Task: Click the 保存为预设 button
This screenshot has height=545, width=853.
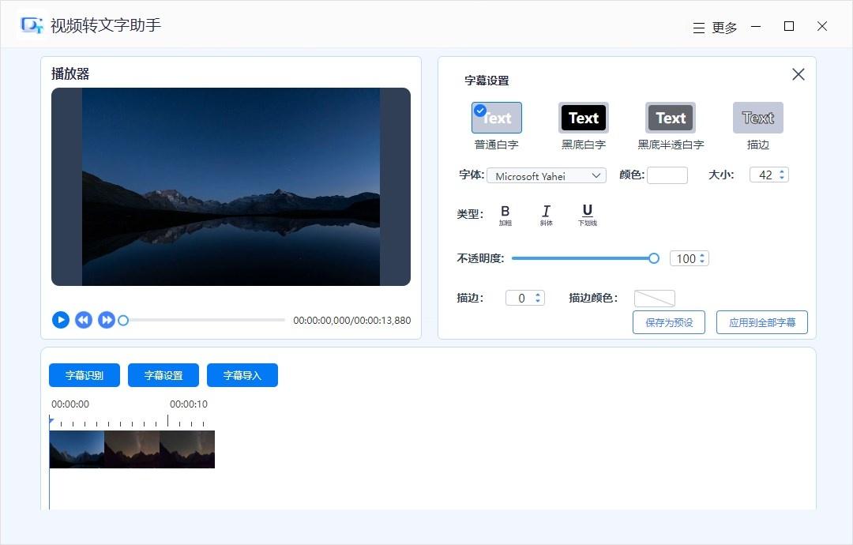Action: pos(669,322)
